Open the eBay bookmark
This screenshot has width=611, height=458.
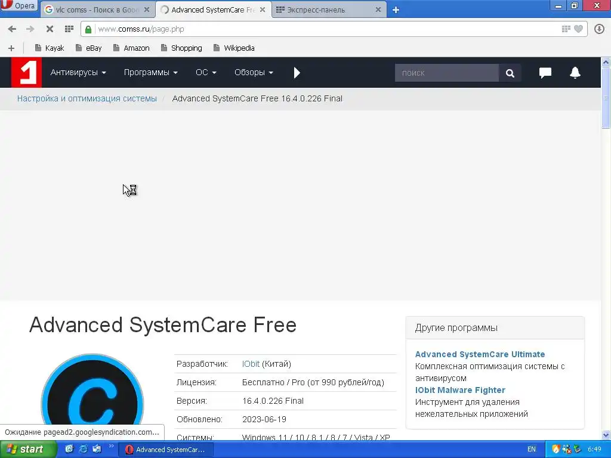pos(89,48)
